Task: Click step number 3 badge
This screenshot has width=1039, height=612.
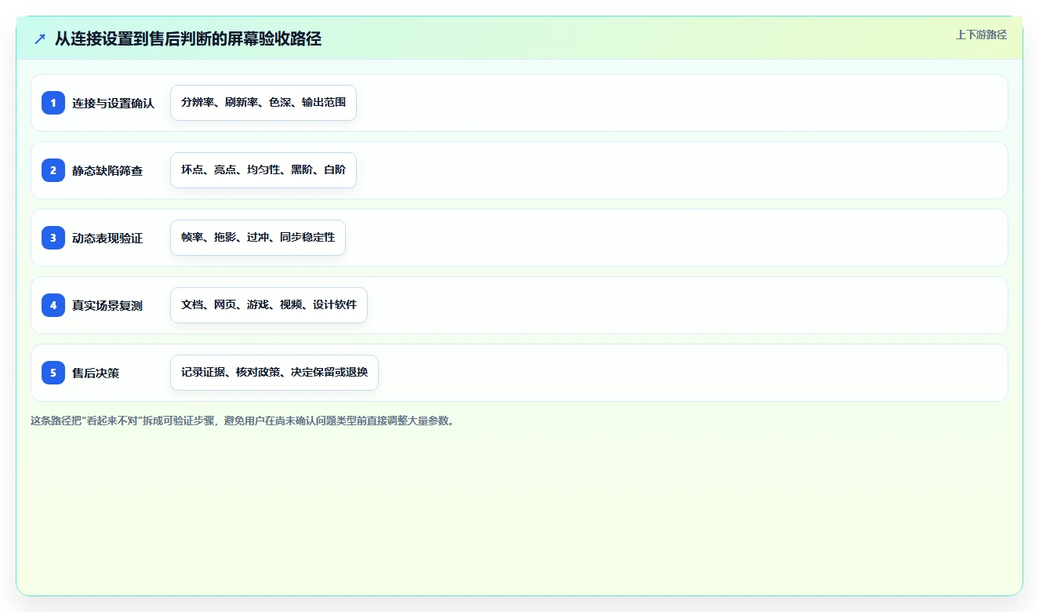Action: 53,238
